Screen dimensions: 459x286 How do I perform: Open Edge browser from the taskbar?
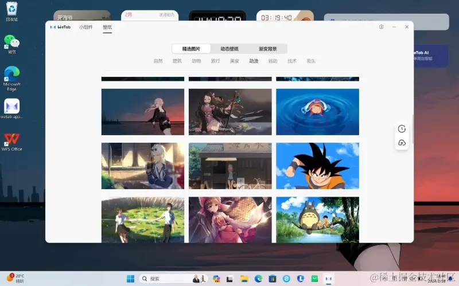pos(258,279)
